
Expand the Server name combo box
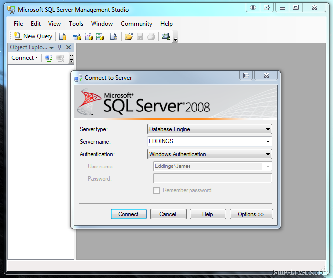tap(268, 142)
